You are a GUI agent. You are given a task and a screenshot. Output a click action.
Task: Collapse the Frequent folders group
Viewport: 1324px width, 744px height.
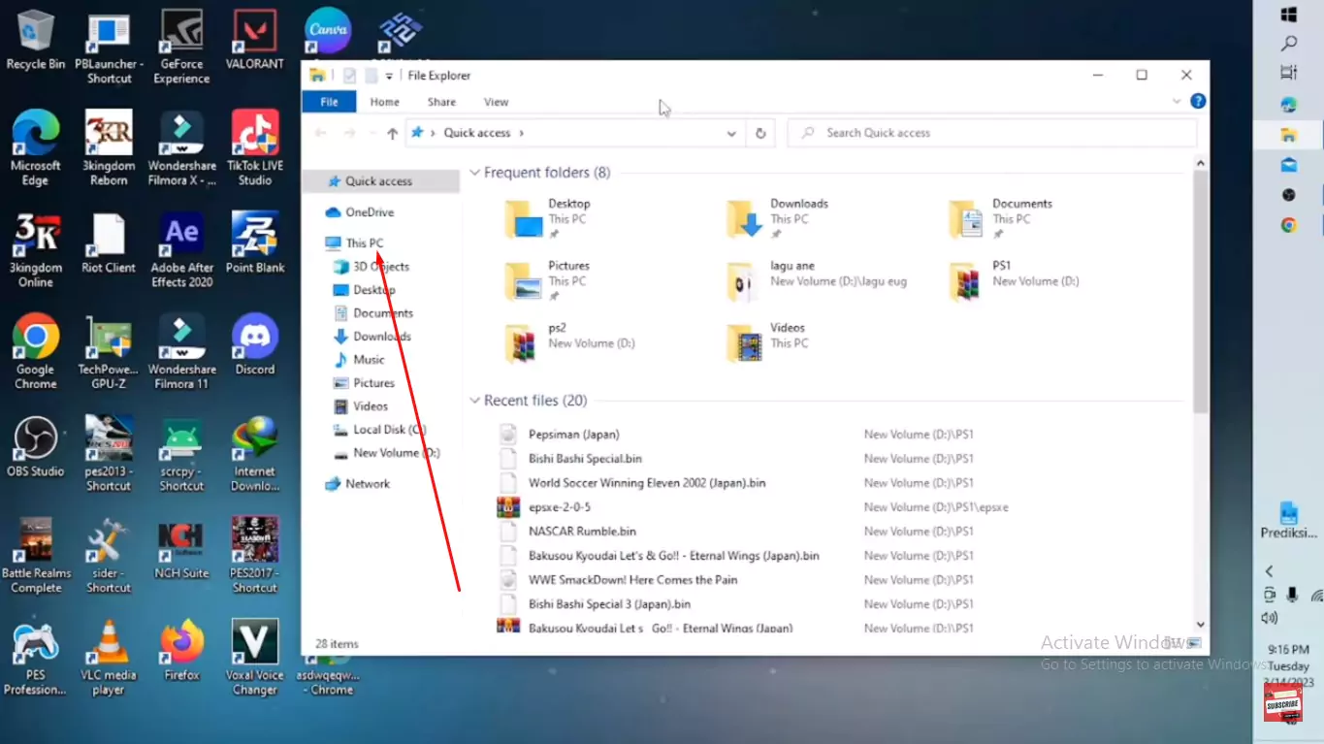[x=475, y=173]
